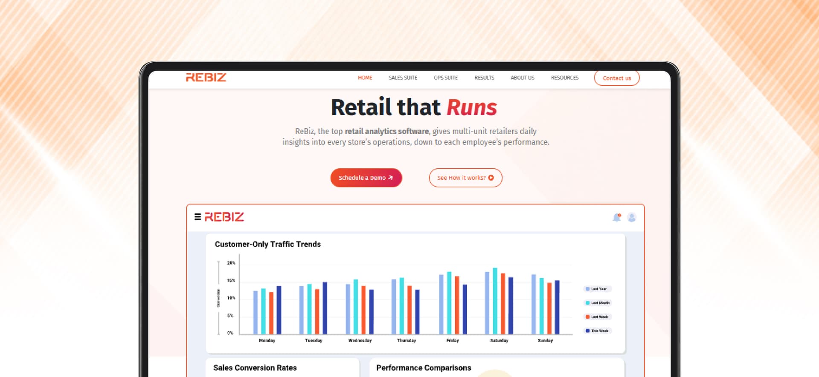
Task: Open the user profile avatar
Action: pyautogui.click(x=632, y=217)
